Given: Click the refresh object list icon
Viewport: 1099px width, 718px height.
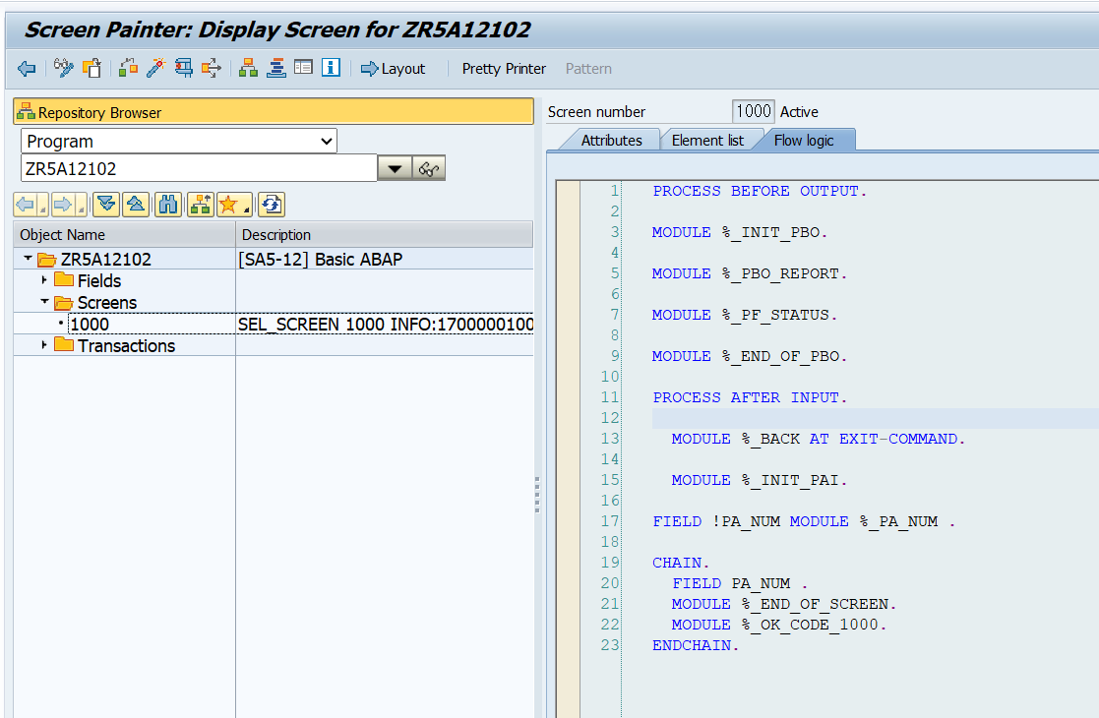Looking at the screenshot, I should (272, 205).
